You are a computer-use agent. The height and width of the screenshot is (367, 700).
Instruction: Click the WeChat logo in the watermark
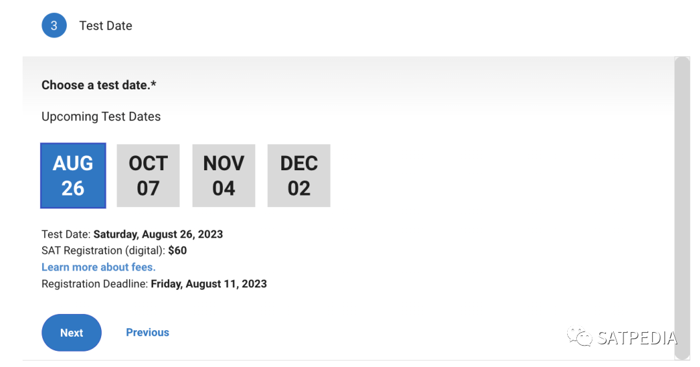(x=579, y=337)
